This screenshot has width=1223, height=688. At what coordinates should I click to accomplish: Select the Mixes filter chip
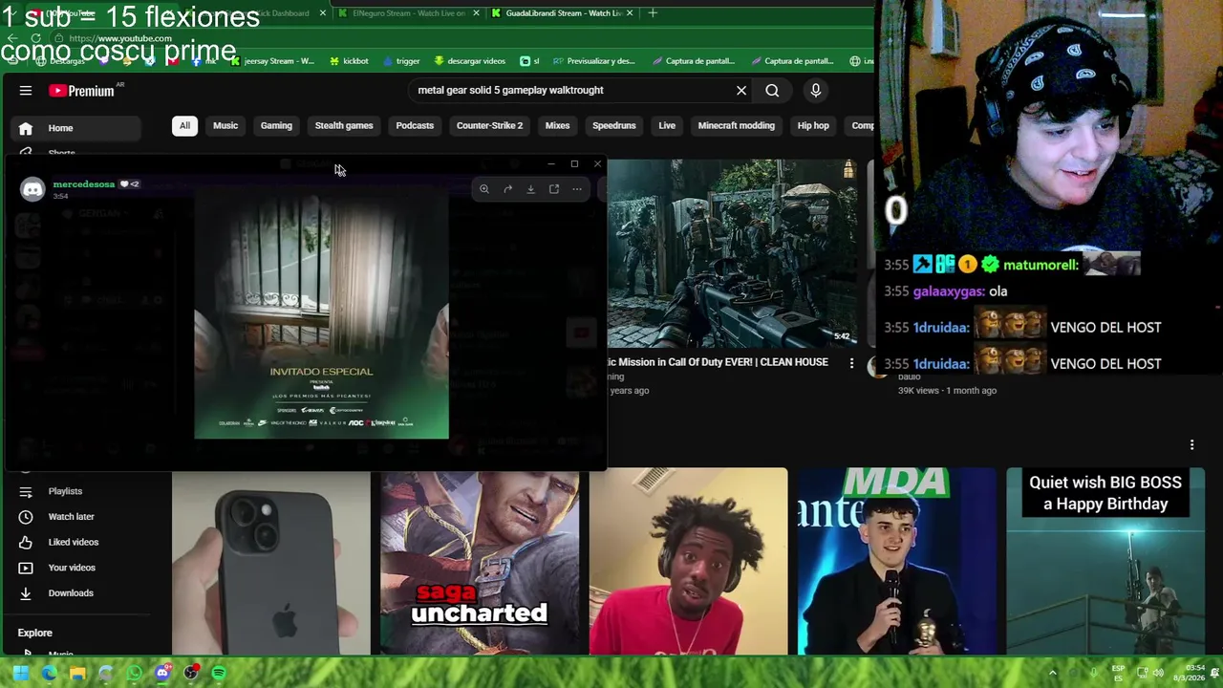pos(557,125)
